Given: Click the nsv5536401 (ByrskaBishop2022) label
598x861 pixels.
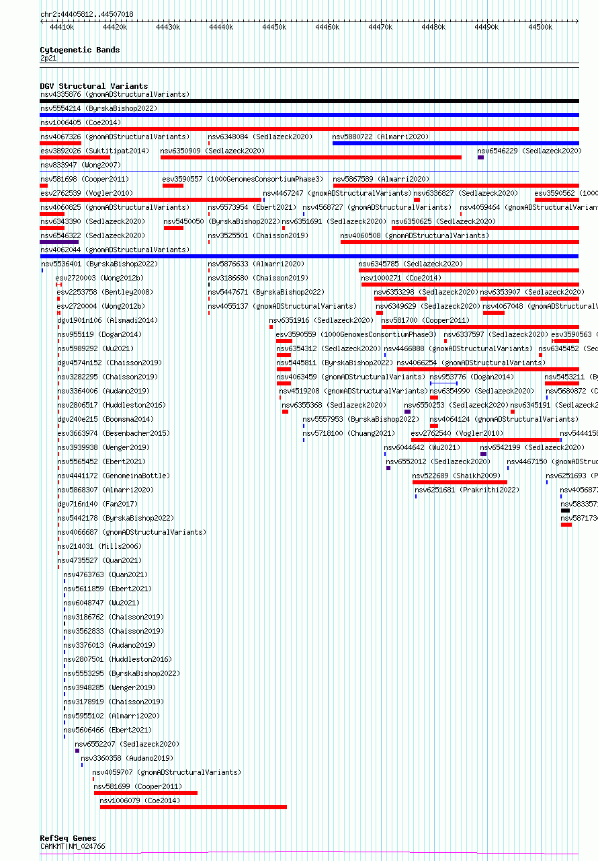Looking at the screenshot, I should tap(99, 264).
